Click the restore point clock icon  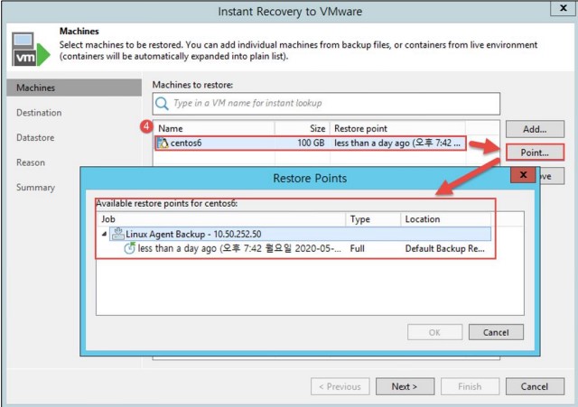(x=129, y=248)
